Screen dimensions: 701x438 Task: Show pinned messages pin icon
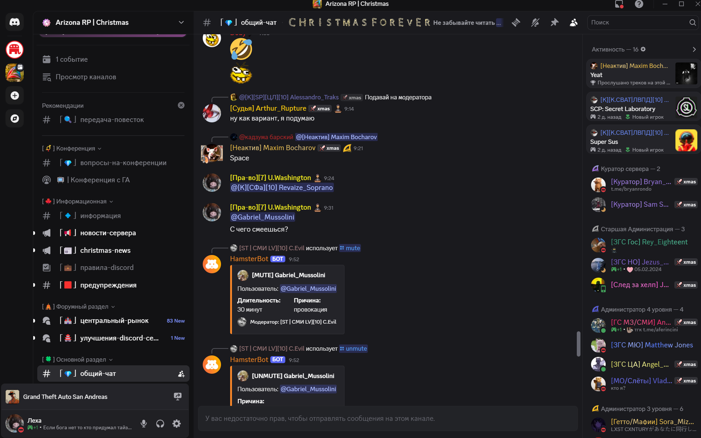click(555, 23)
